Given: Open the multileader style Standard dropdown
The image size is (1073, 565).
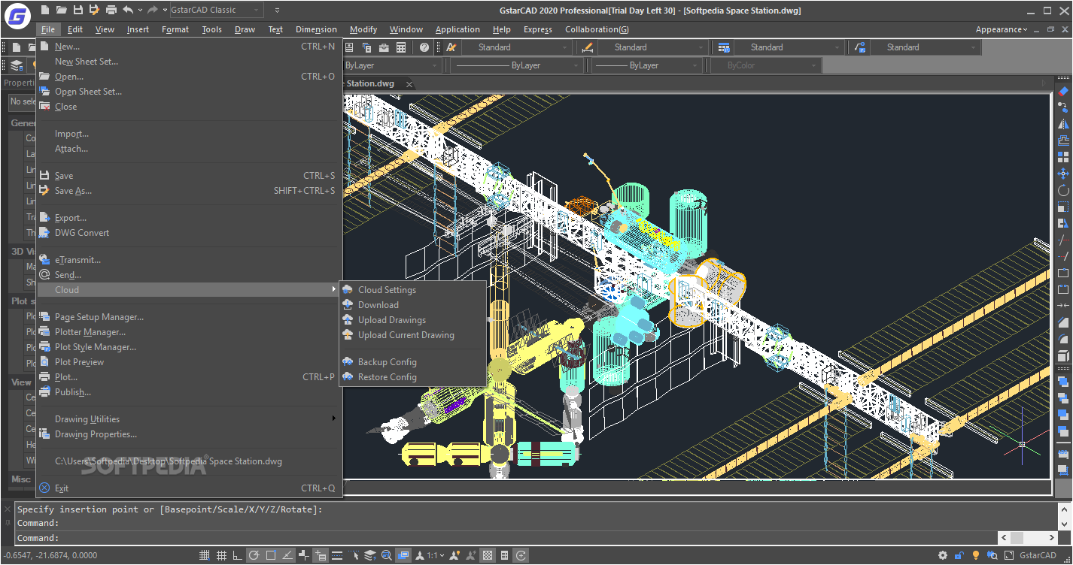Looking at the screenshot, I should pos(926,47).
